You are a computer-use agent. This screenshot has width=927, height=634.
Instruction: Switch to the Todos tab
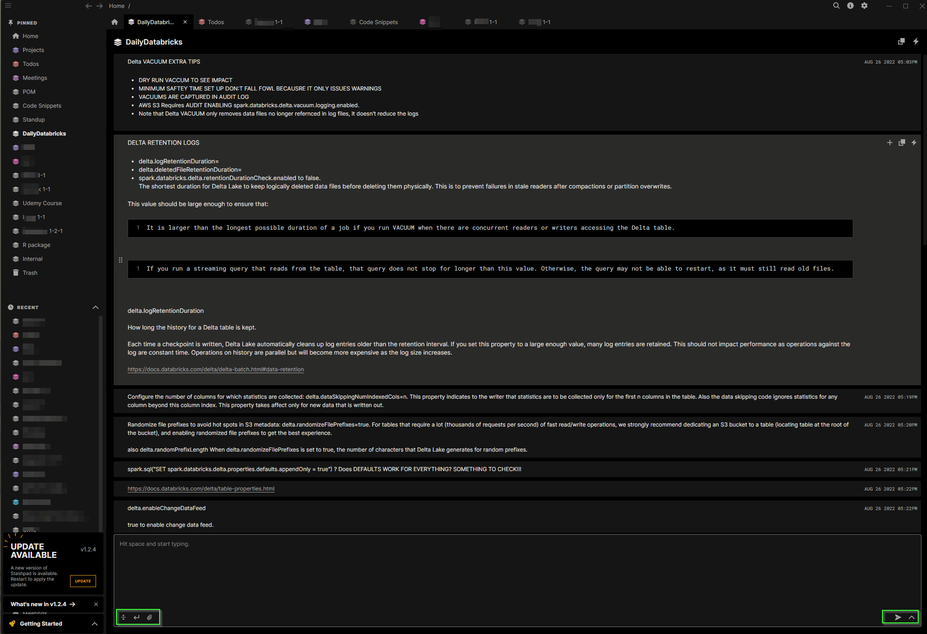(212, 22)
